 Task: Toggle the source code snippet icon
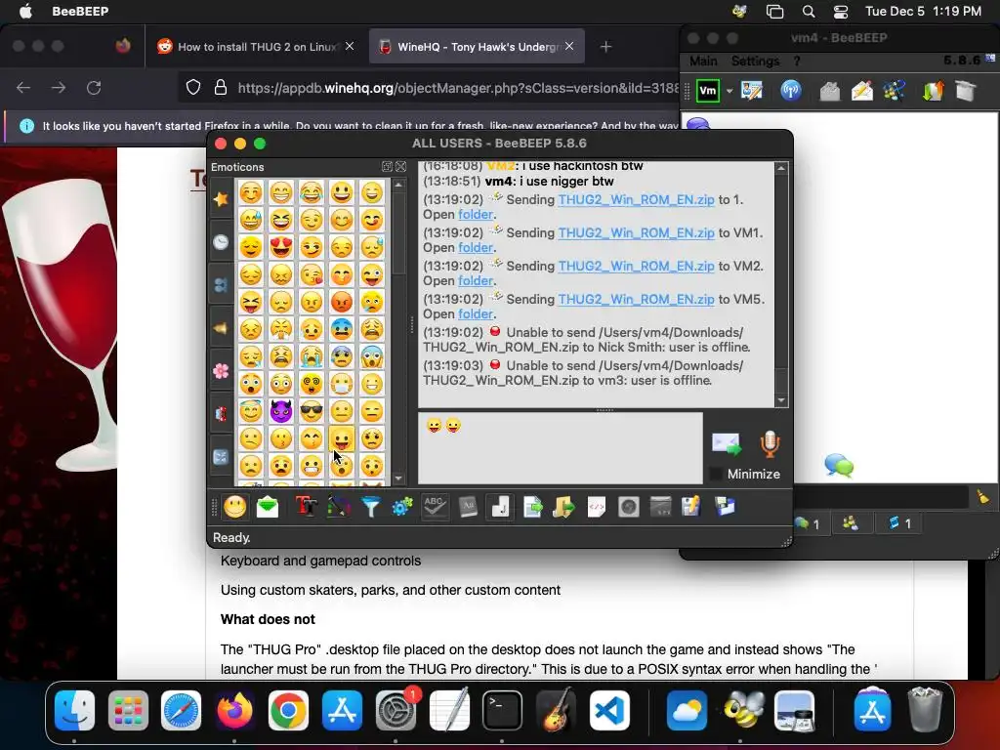pos(597,507)
